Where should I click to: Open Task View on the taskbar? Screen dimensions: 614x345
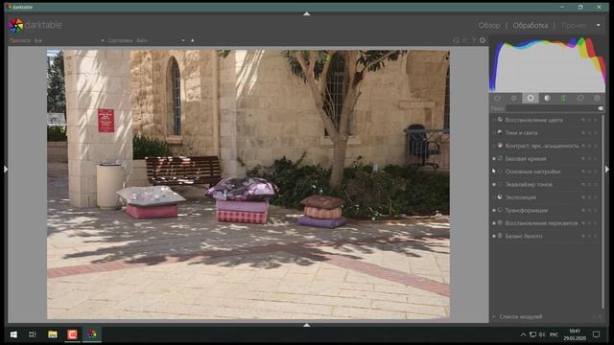[x=33, y=334]
